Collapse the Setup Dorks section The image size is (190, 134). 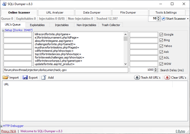[x=3, y=30]
